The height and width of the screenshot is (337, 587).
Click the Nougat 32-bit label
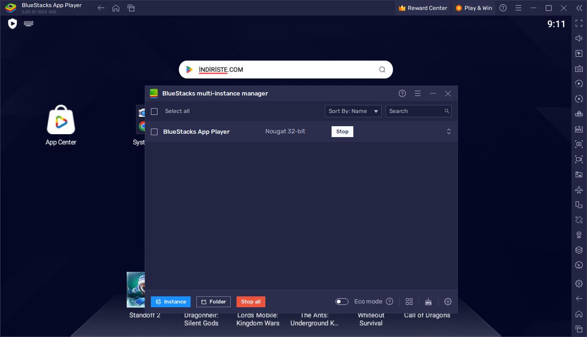(x=285, y=131)
